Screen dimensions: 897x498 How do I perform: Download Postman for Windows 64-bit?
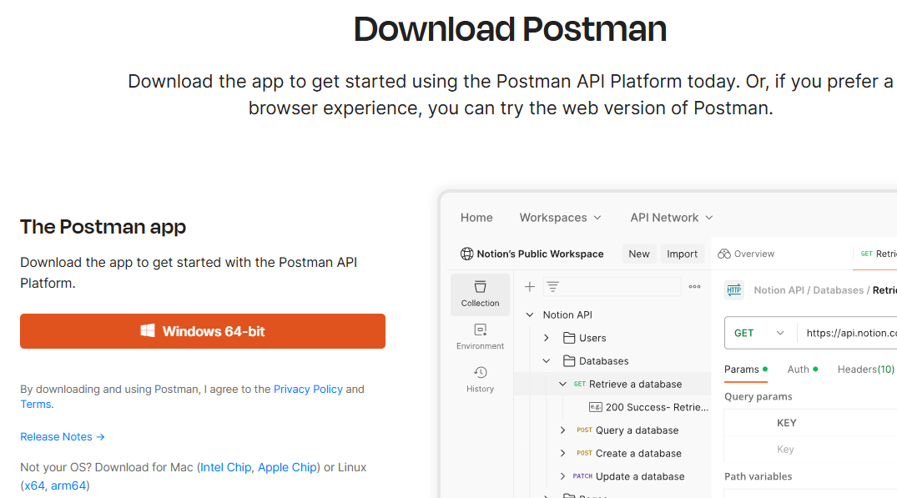pos(203,331)
